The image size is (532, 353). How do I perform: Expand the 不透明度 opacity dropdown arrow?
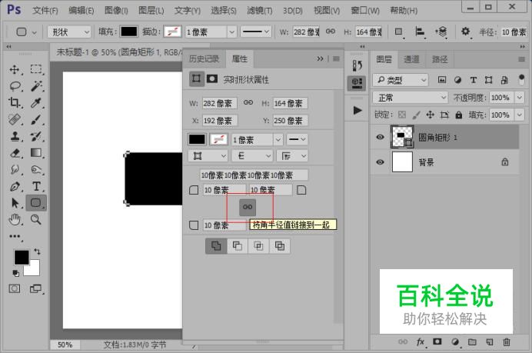520,98
